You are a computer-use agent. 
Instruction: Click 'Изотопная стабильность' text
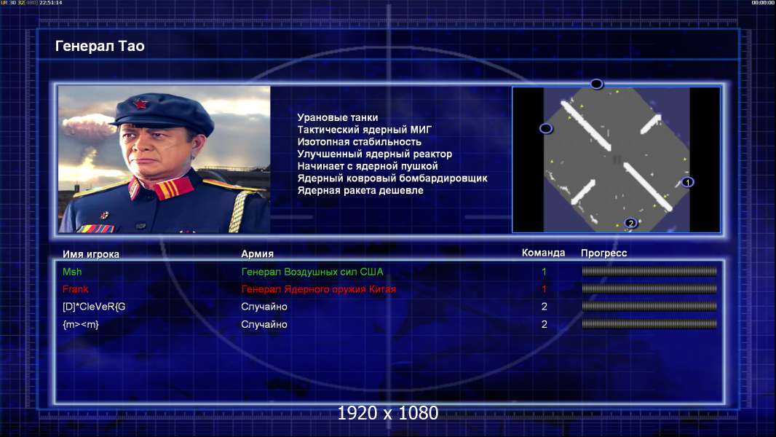coord(360,141)
